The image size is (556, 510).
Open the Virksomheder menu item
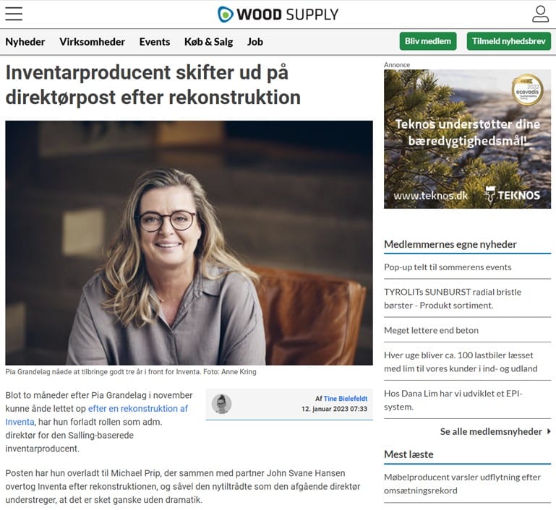(93, 42)
